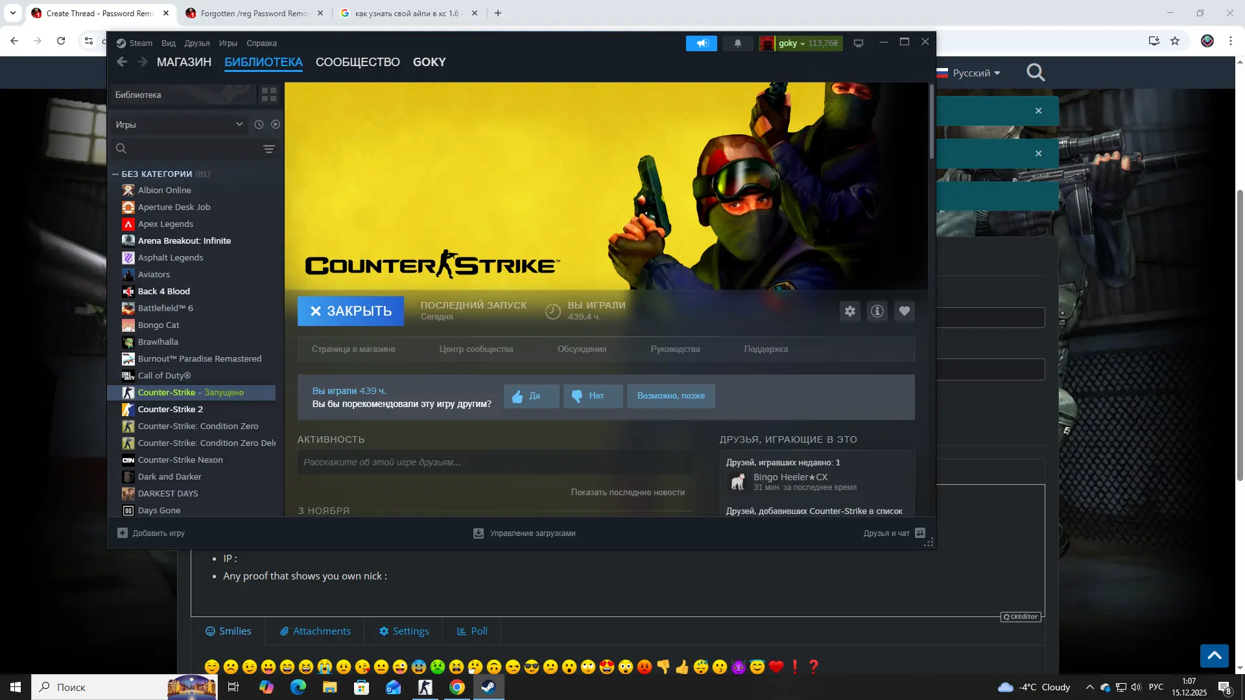Switch library to grid view icon
This screenshot has width=1245, height=700.
pos(269,95)
